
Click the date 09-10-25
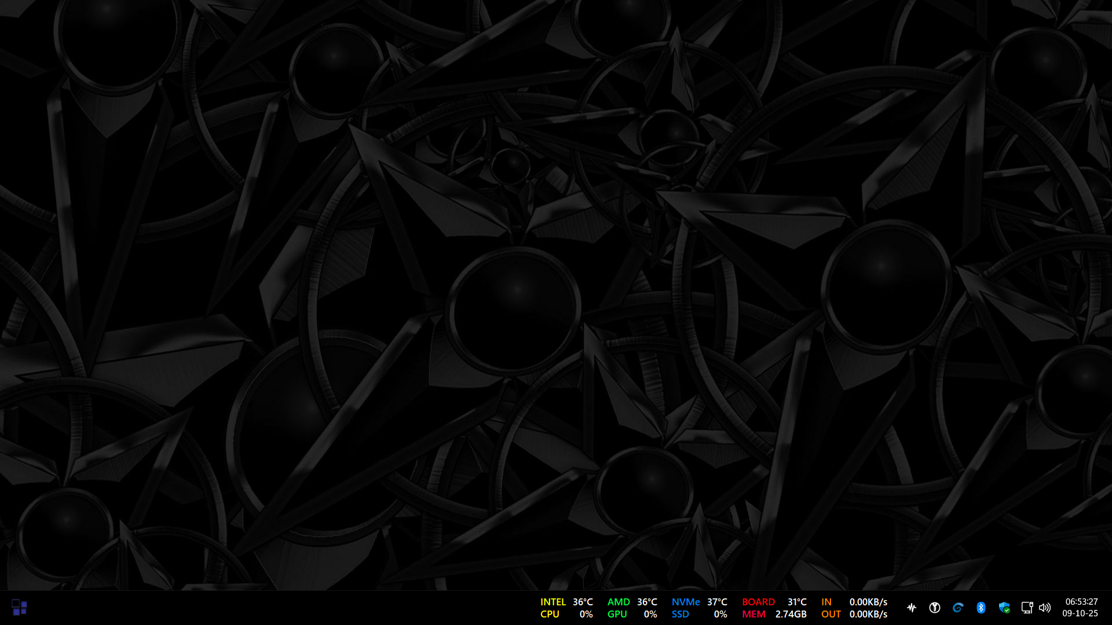click(x=1080, y=613)
